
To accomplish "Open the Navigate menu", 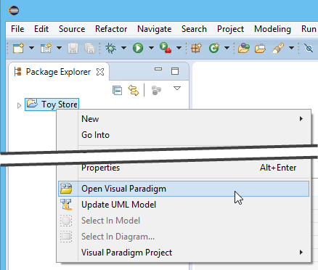I will pyautogui.click(x=155, y=29).
